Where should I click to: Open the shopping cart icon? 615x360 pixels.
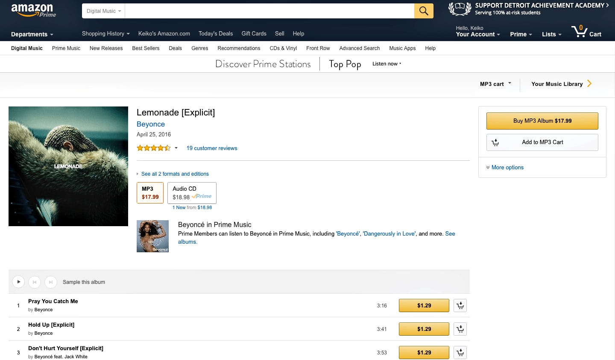tap(586, 32)
